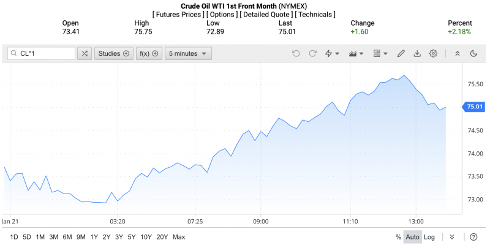Open the help question mark
Viewport: 490px width, 248px height.
473,237
